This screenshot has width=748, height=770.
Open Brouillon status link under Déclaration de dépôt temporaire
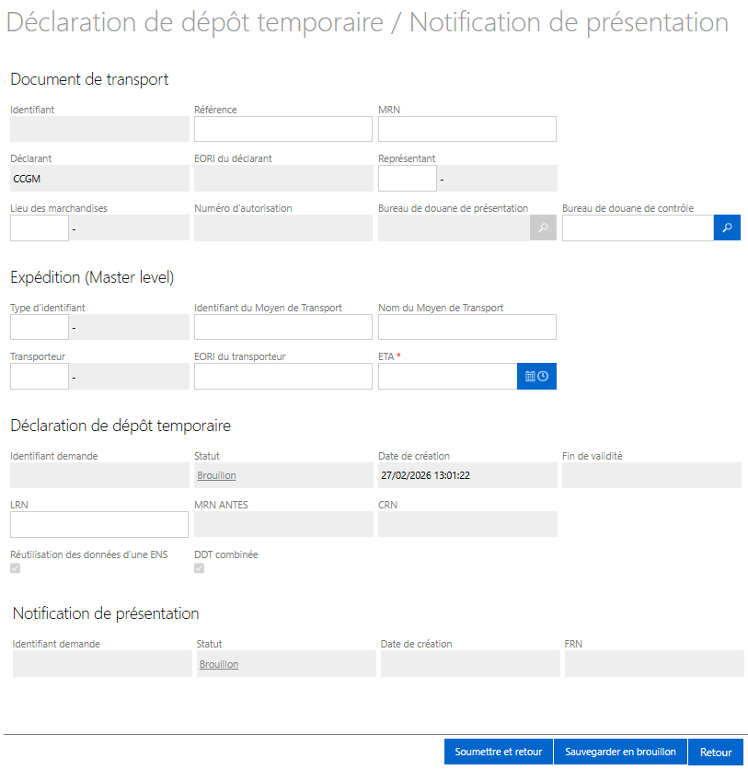pyautogui.click(x=216, y=475)
